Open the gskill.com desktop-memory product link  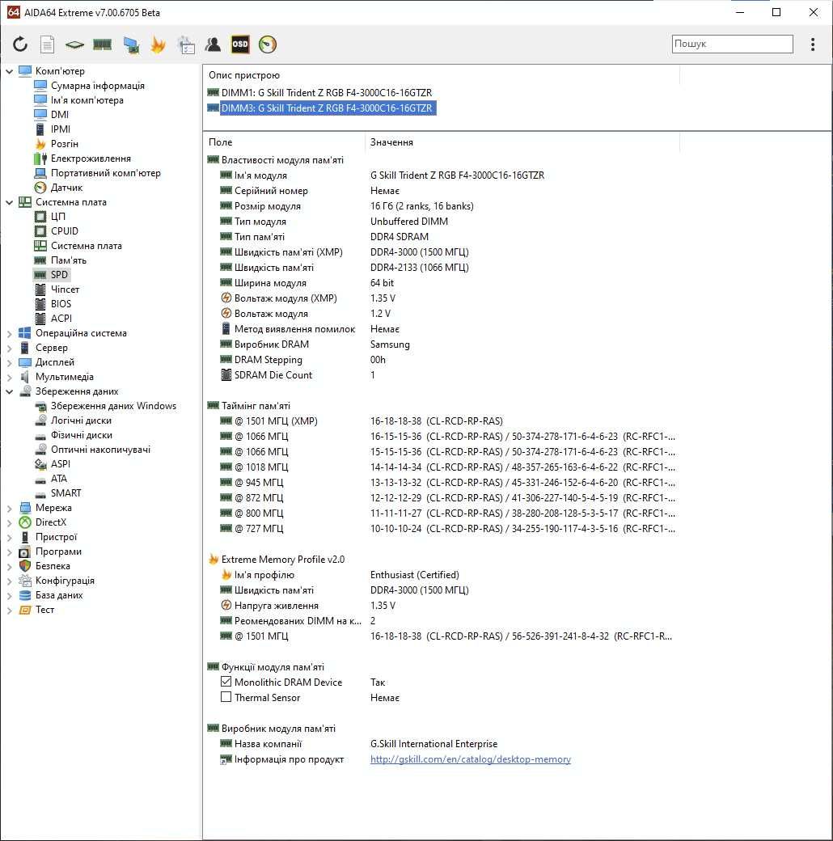tap(471, 759)
